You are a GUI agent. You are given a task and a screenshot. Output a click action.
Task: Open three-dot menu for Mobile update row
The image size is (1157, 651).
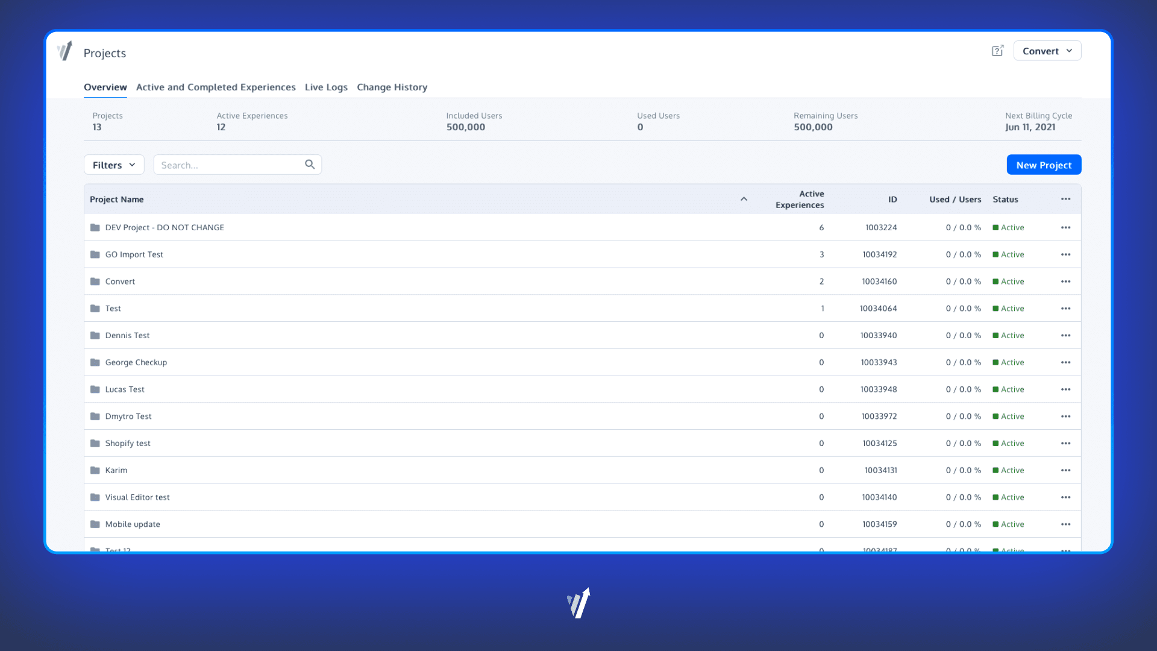[x=1065, y=524]
